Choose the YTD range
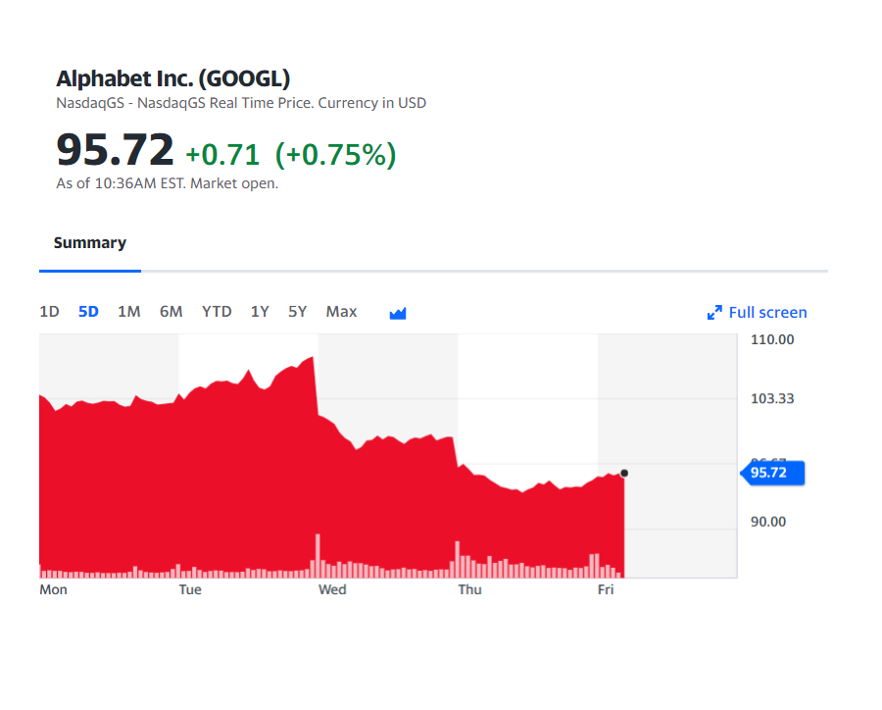 point(217,312)
